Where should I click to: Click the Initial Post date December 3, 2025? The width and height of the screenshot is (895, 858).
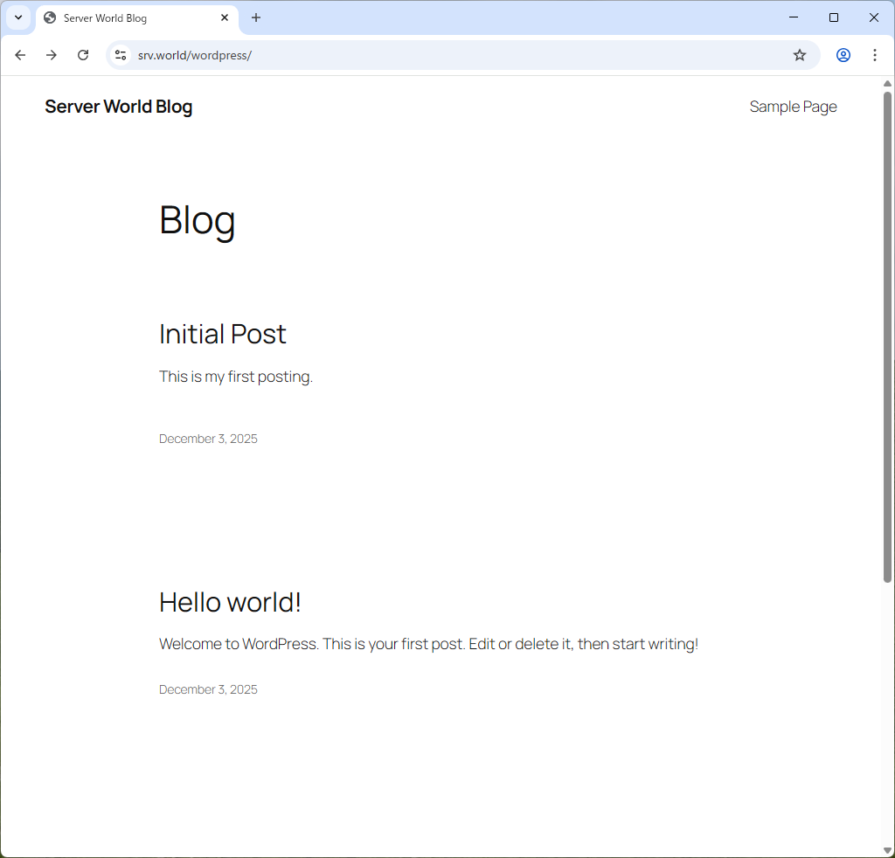click(x=208, y=439)
